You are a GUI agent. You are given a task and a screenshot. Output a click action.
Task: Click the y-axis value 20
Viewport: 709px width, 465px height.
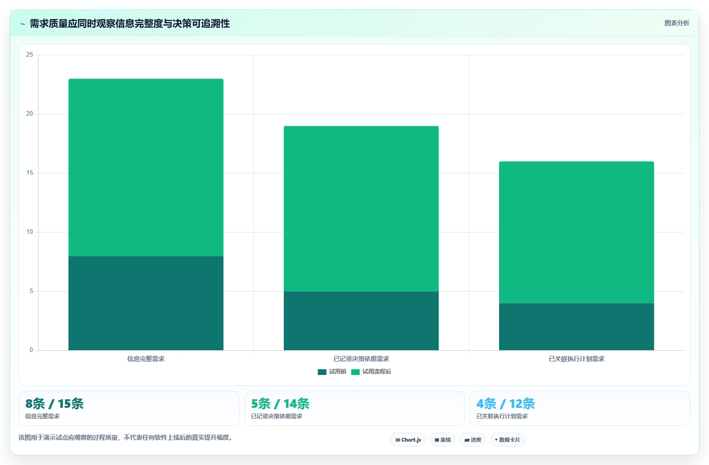pyautogui.click(x=30, y=114)
